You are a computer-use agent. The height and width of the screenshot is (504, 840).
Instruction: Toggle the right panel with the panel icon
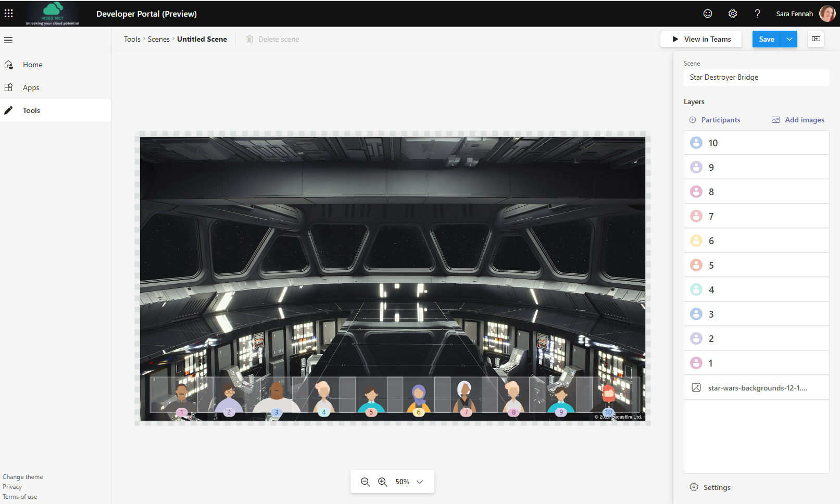pos(816,39)
